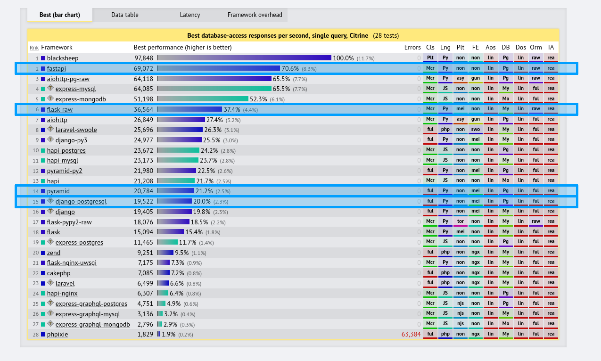Click the T badge icon beside django-py3
Image resolution: width=601 pixels, height=361 pixels.
[50, 139]
